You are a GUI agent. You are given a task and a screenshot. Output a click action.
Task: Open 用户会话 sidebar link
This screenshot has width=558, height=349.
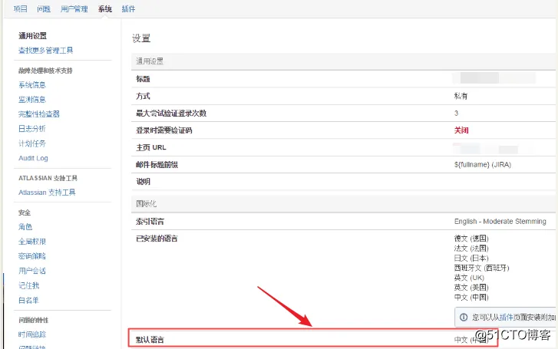point(32,271)
